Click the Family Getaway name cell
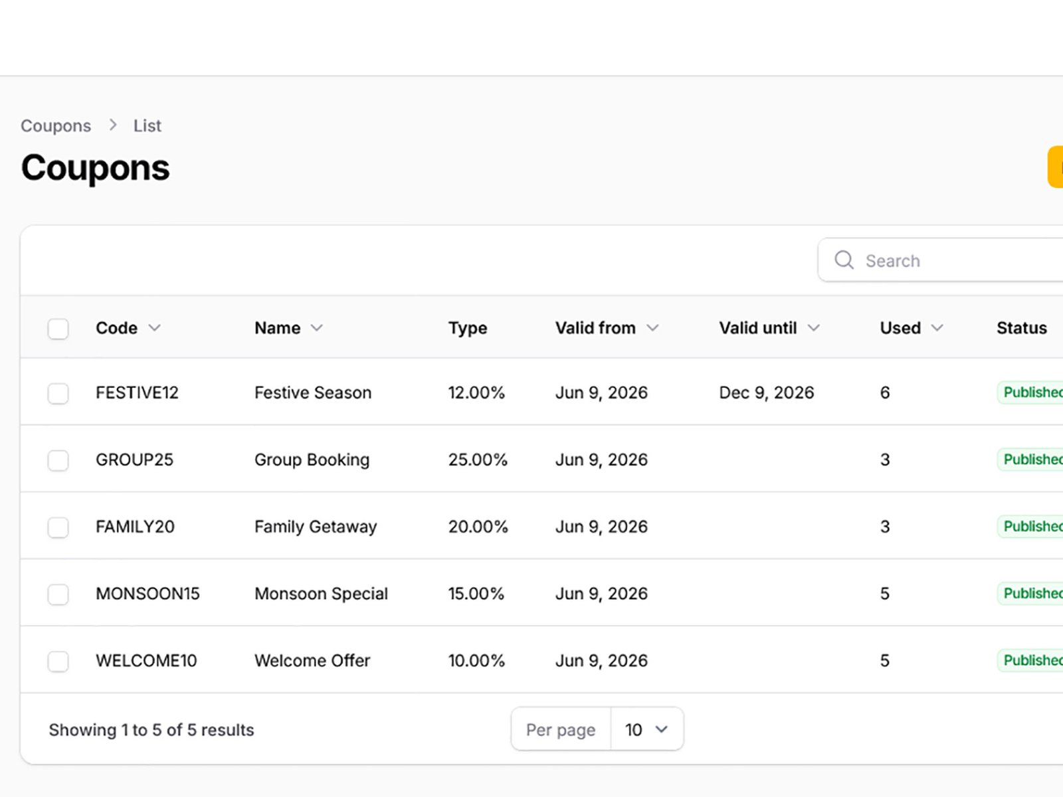 316,527
